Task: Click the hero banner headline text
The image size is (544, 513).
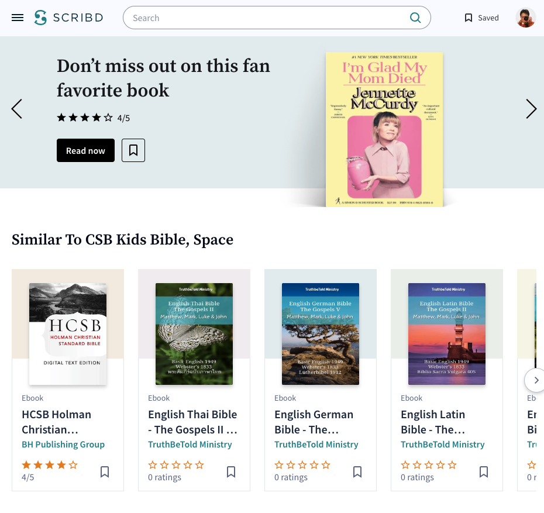Action: point(163,78)
